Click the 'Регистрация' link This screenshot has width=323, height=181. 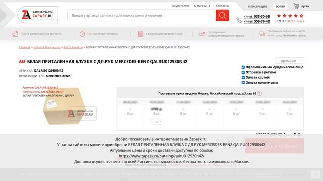(x=257, y=7)
